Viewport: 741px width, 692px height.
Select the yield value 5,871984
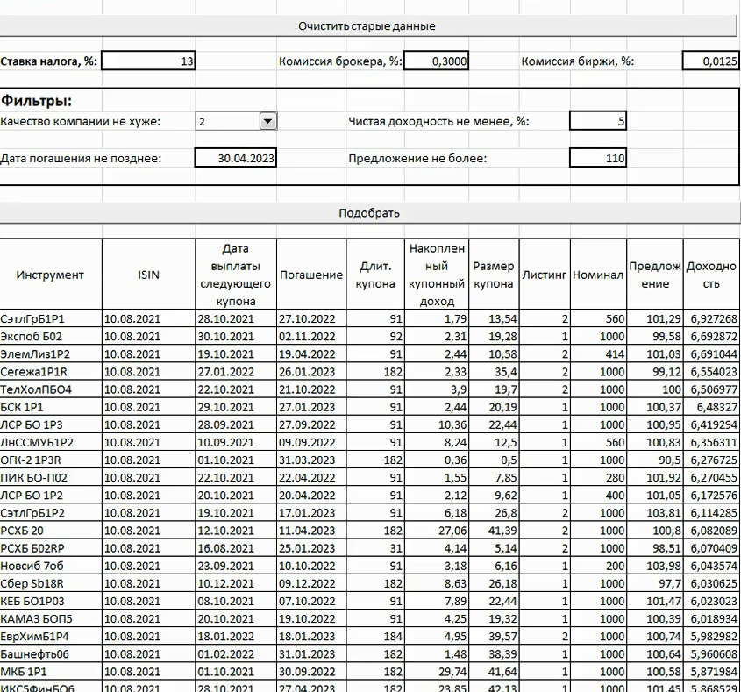pyautogui.click(x=712, y=672)
